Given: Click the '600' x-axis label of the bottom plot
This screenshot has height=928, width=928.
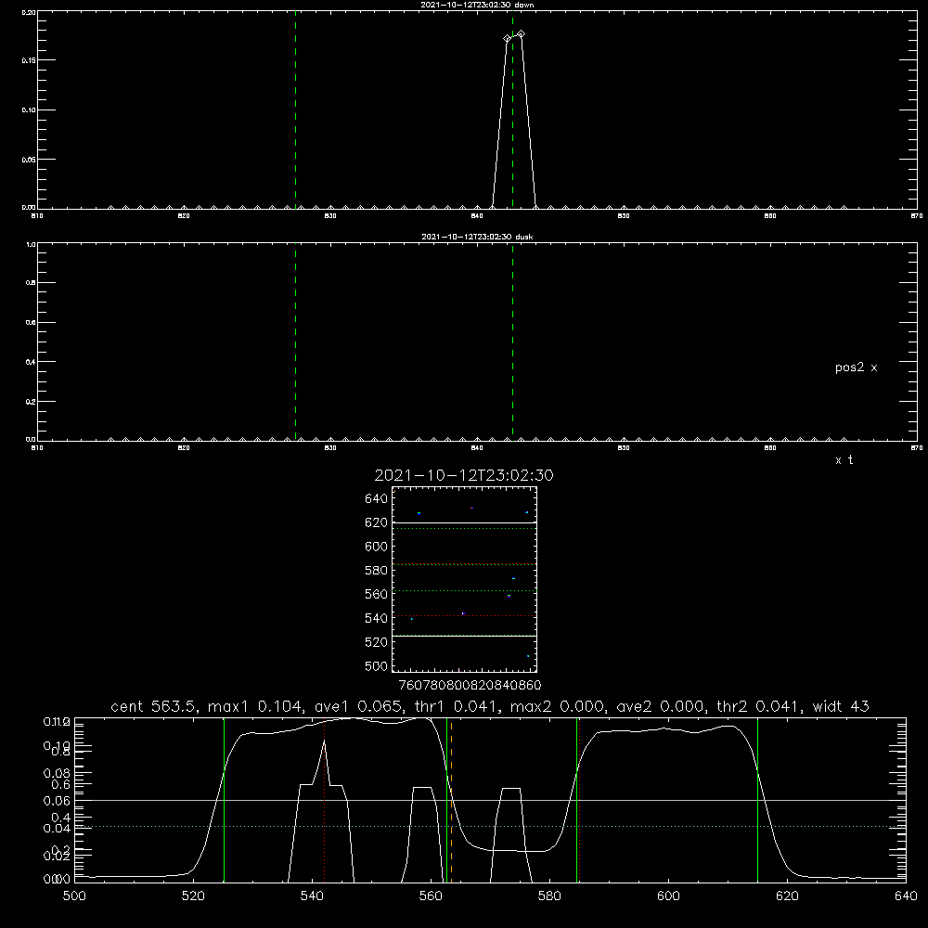Looking at the screenshot, I should click(668, 896).
